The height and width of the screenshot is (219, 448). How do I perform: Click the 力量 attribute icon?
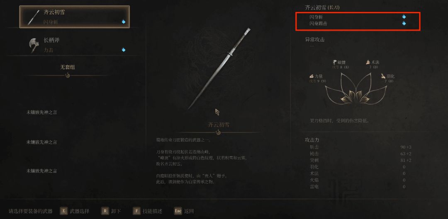(x=311, y=76)
